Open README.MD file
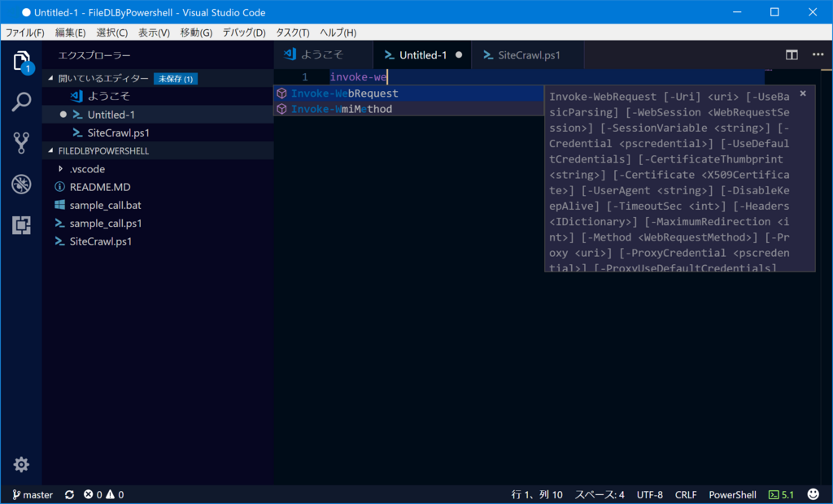Image resolution: width=833 pixels, height=504 pixels. point(158,187)
